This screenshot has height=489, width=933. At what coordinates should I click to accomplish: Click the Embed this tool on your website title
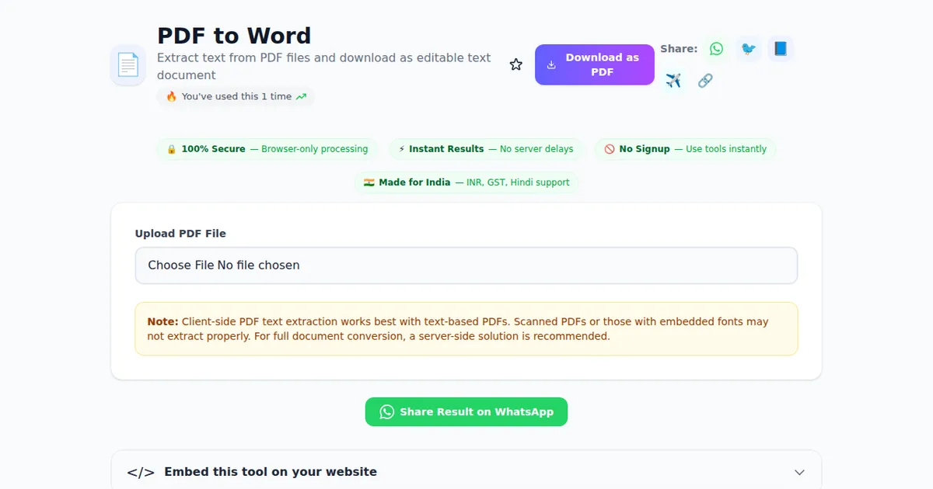click(x=271, y=472)
